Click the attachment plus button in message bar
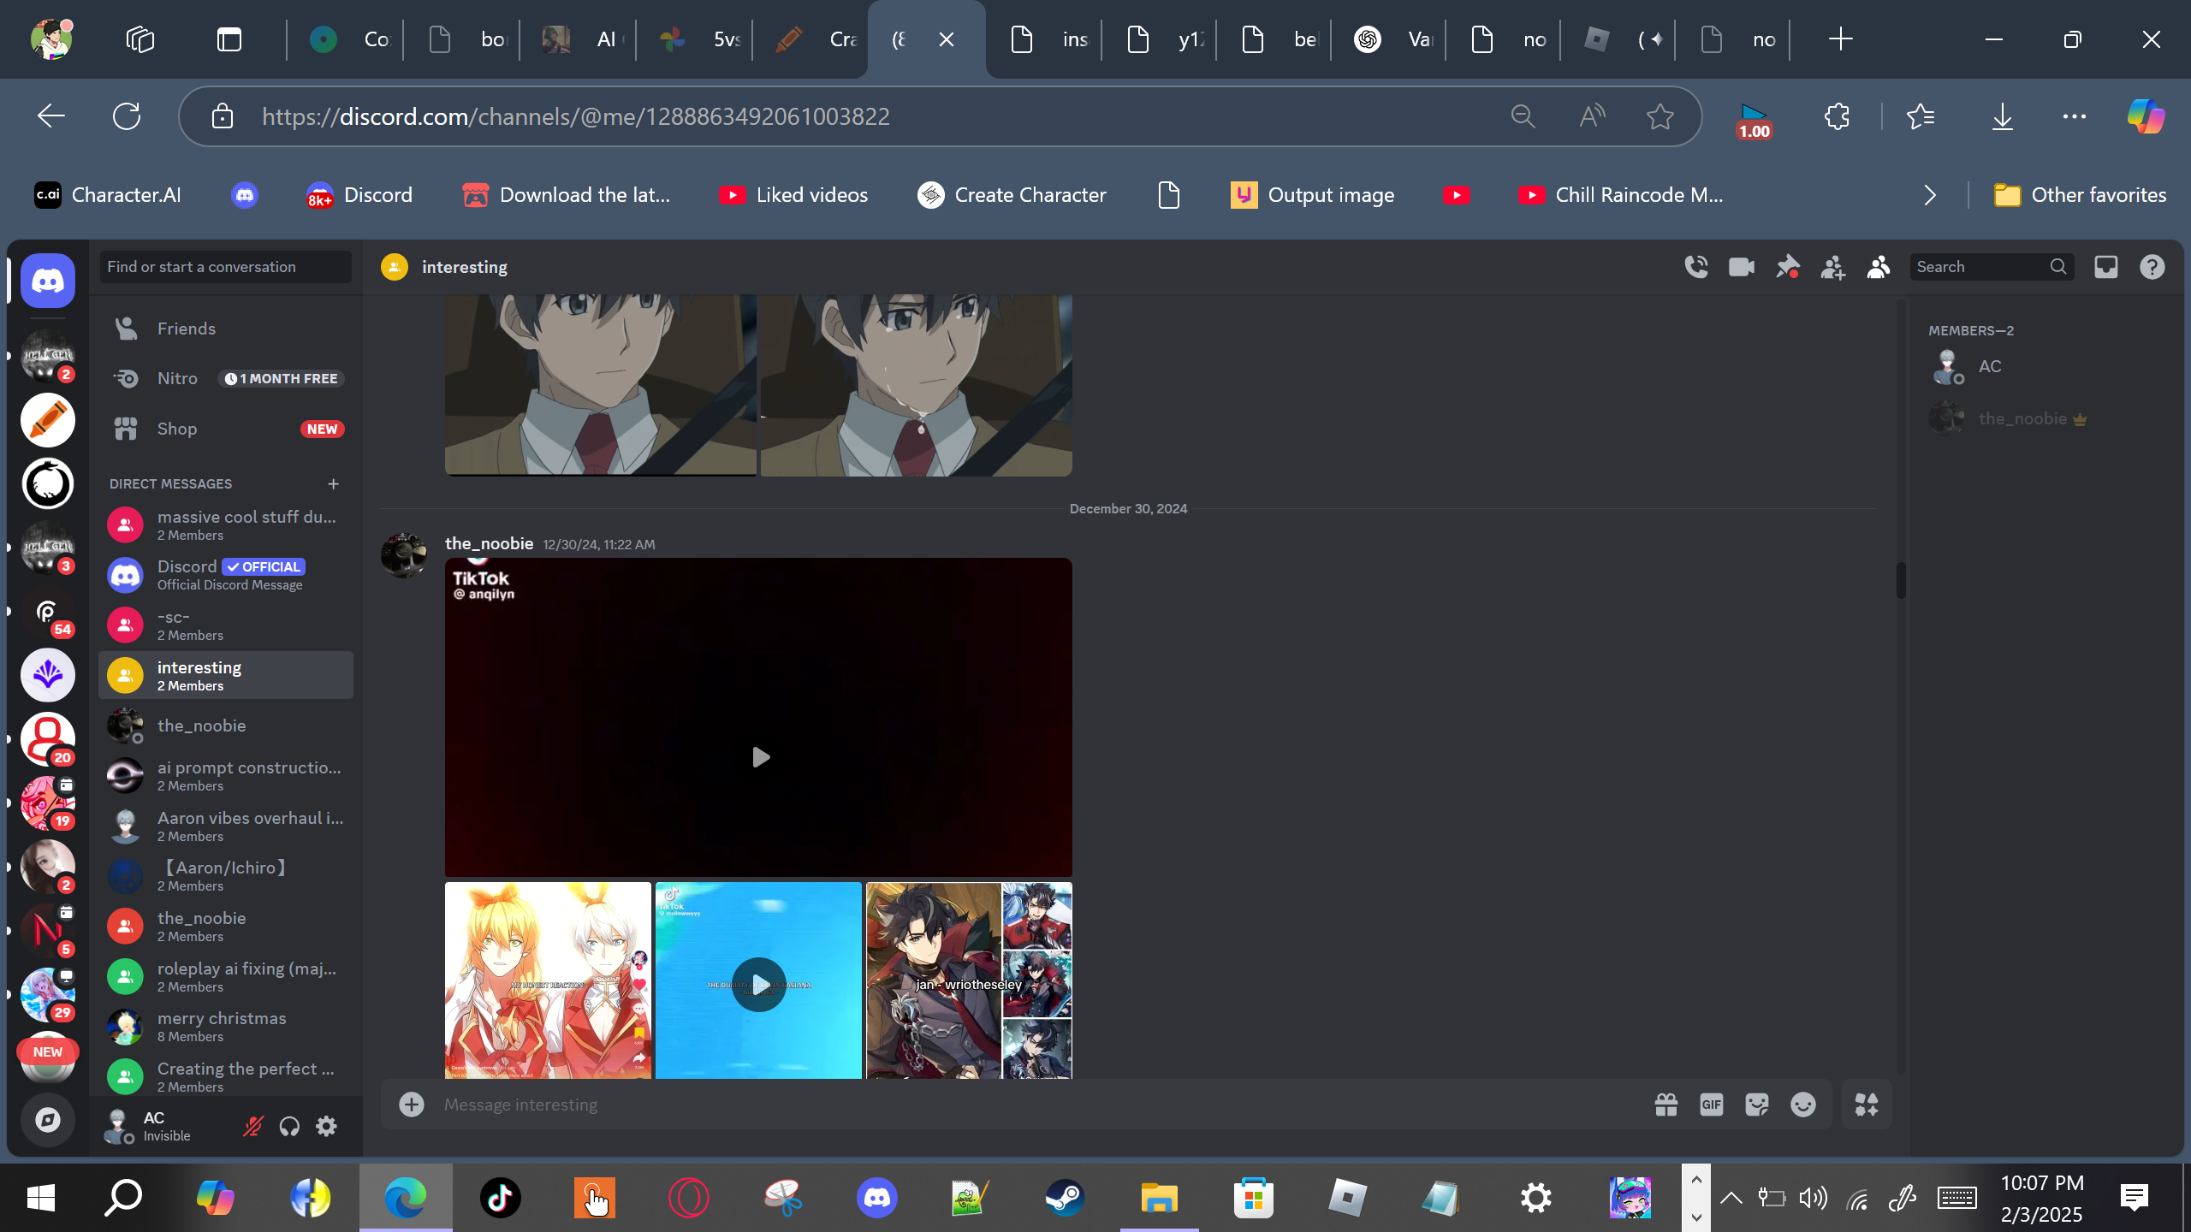The image size is (2191, 1232). click(x=412, y=1105)
